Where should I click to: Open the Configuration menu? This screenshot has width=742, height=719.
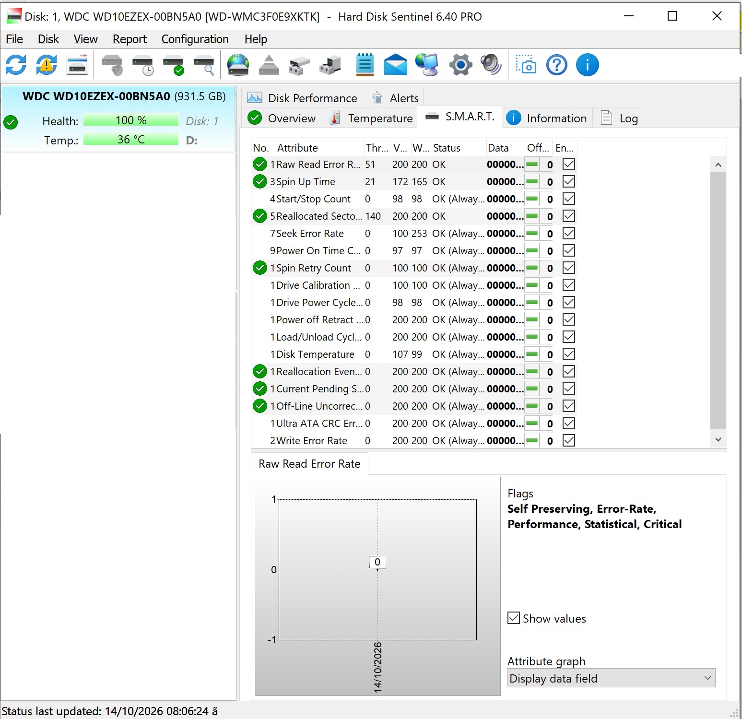click(x=195, y=39)
